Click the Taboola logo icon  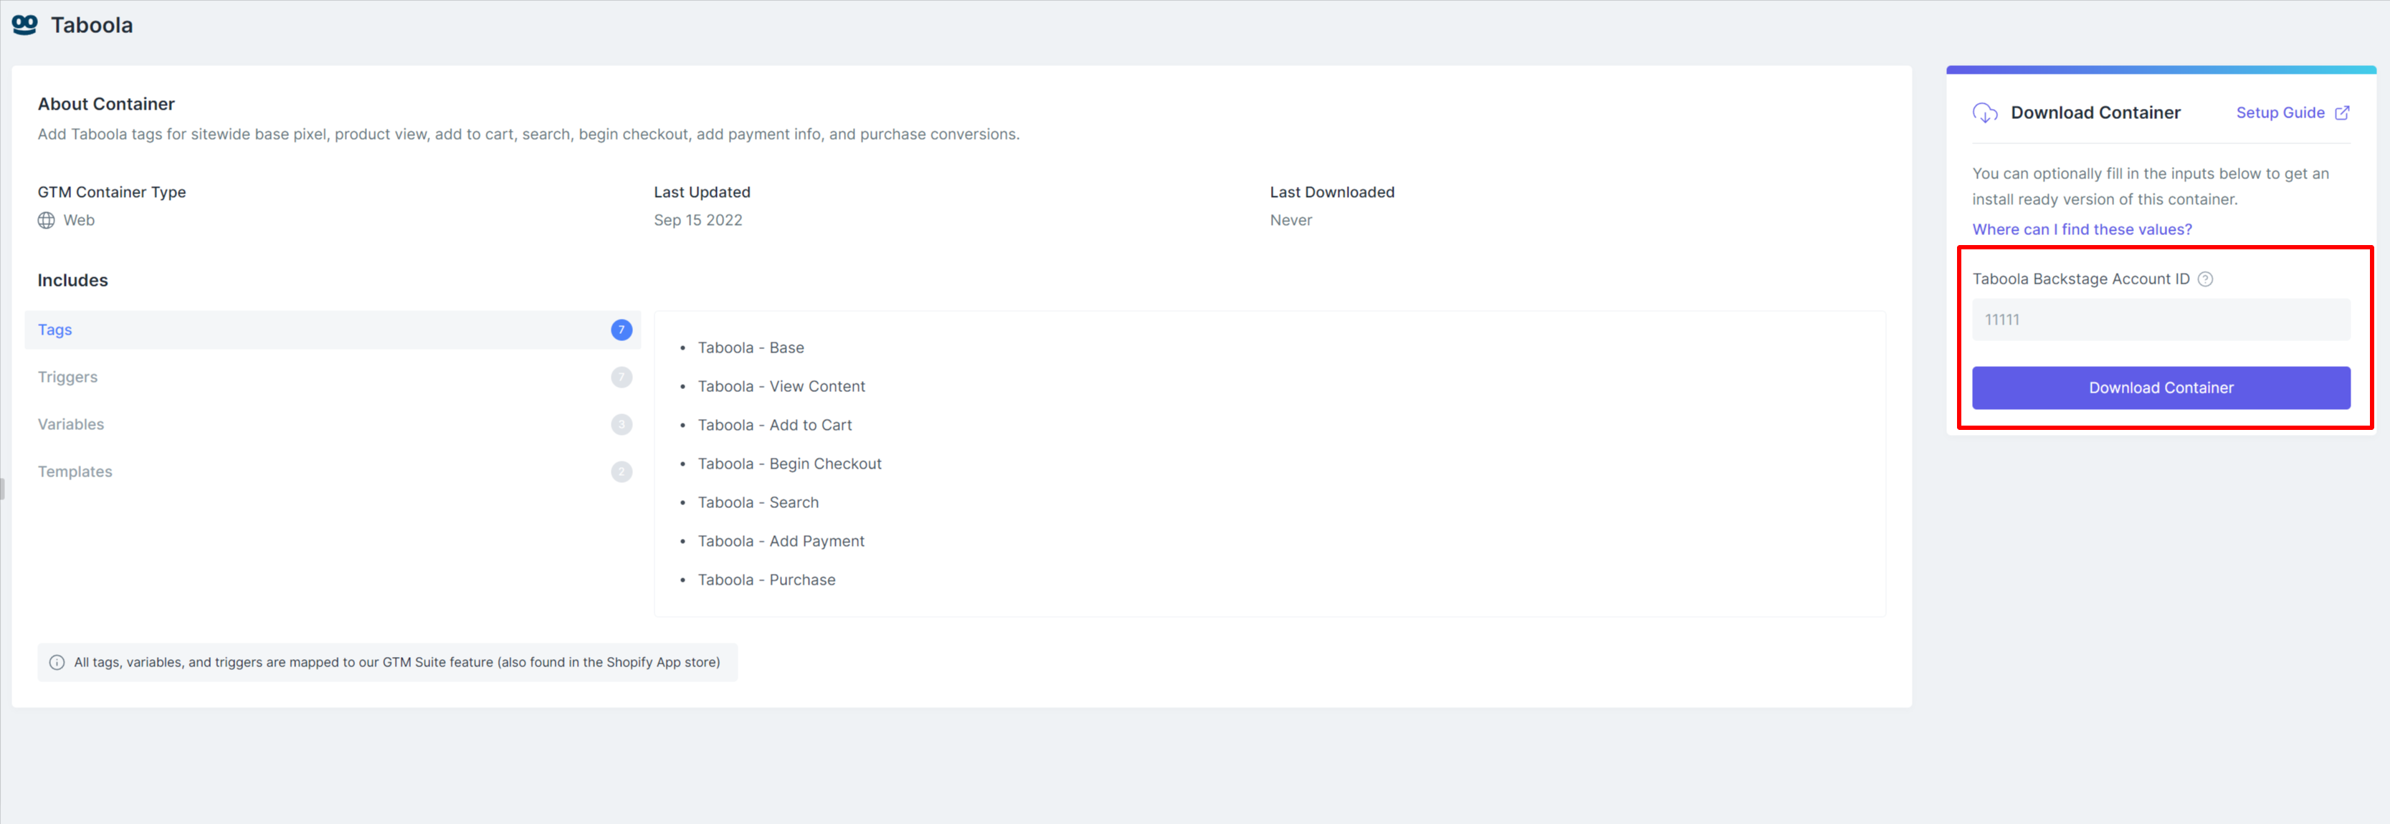pos(25,25)
